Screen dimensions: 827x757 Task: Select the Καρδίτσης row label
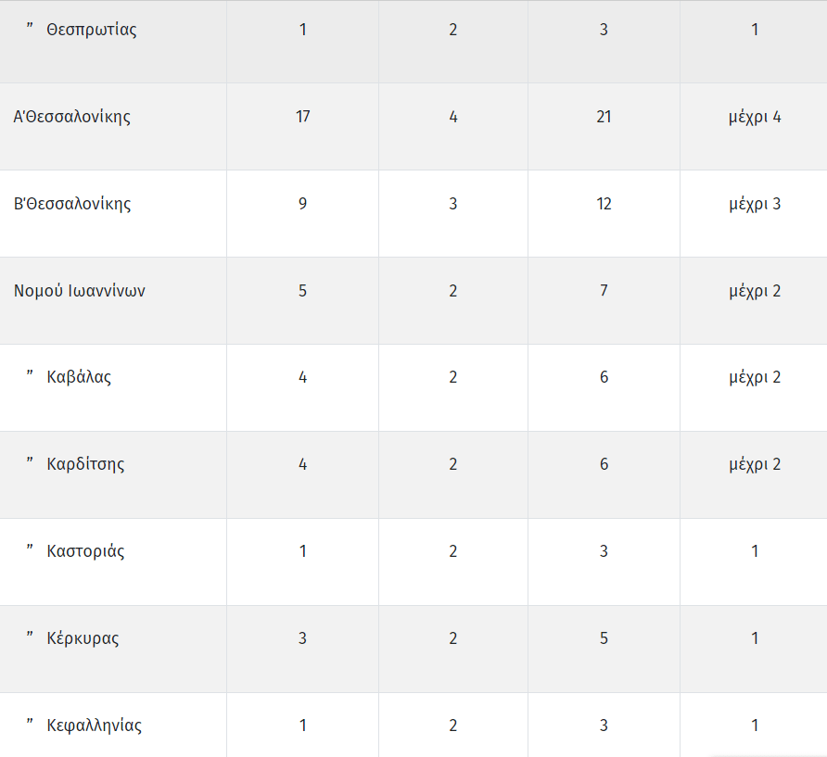pos(85,464)
